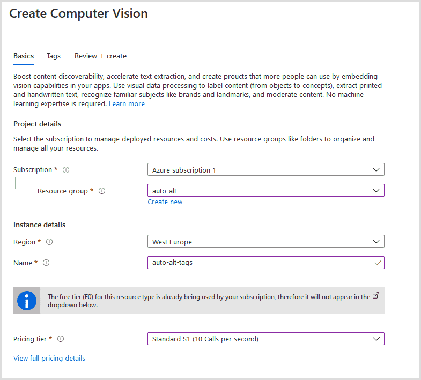The width and height of the screenshot is (421, 380).
Task: Go to the Review + create tab
Action: click(100, 56)
